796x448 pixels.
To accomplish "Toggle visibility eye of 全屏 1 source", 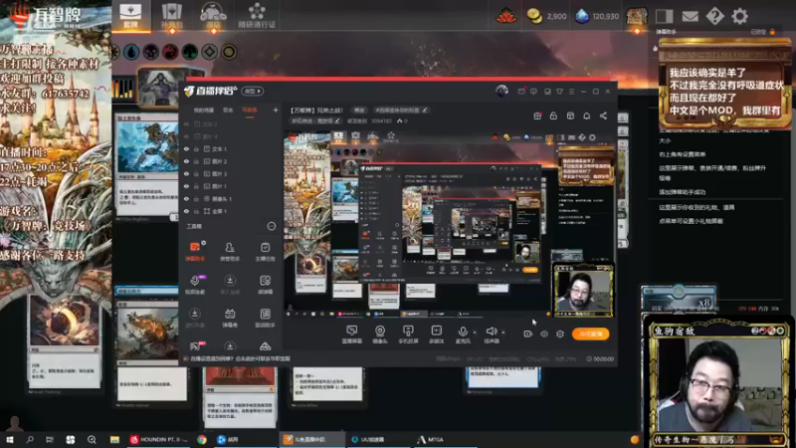I will (x=186, y=211).
